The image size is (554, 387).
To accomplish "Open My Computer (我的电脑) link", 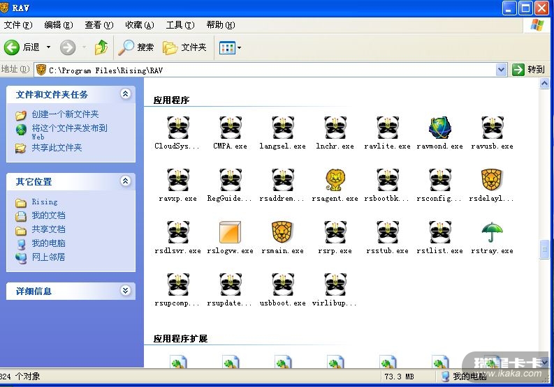I will coord(48,243).
